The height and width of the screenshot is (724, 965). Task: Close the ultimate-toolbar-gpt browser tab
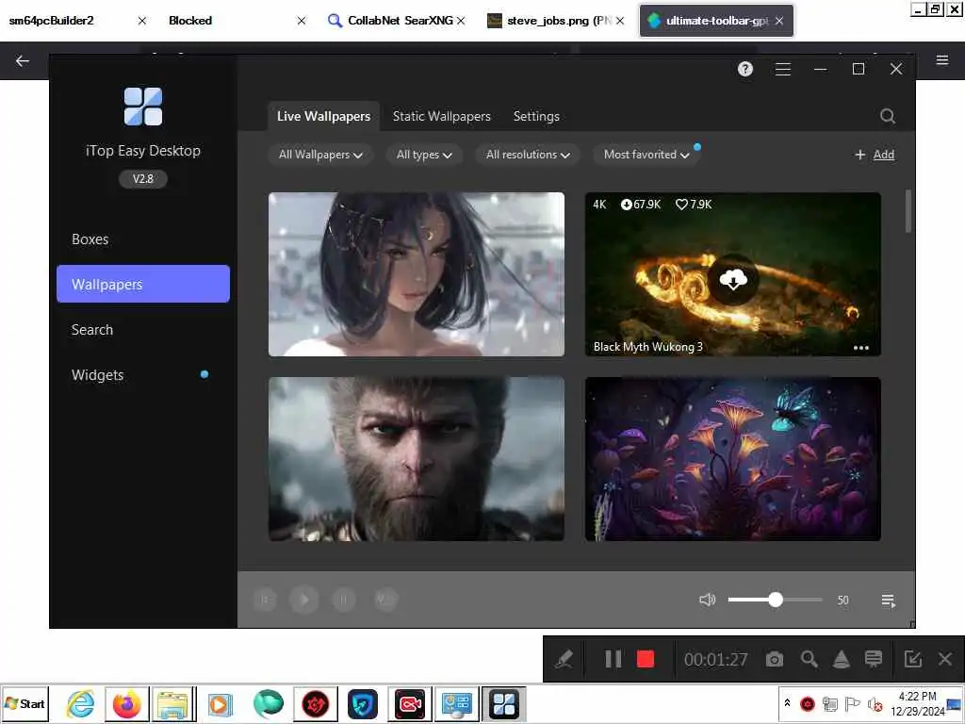click(x=779, y=21)
